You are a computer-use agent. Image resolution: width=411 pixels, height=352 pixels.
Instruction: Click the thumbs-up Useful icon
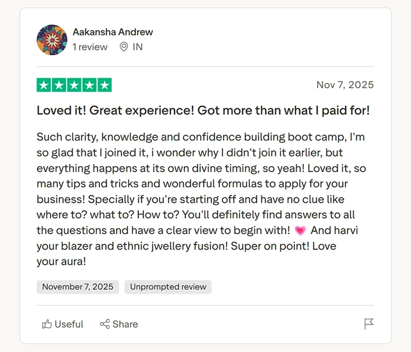(47, 324)
